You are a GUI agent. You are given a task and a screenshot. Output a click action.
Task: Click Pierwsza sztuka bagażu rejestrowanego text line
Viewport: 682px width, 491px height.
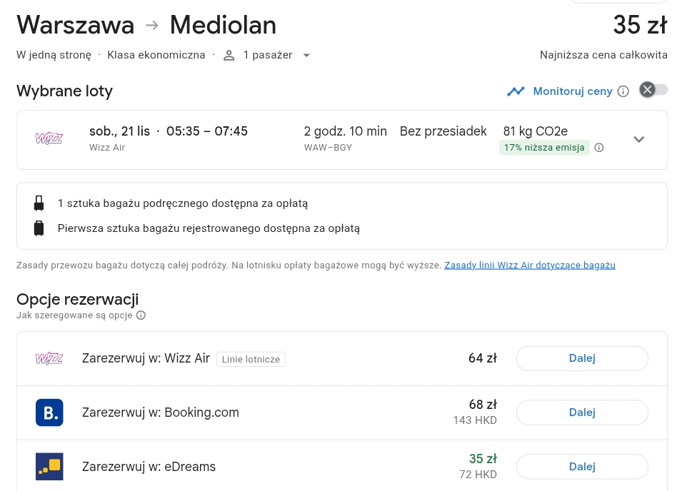click(x=209, y=228)
